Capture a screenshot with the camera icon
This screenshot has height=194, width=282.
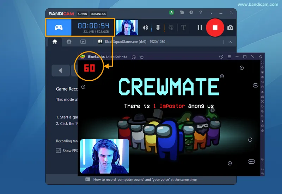click(230, 28)
